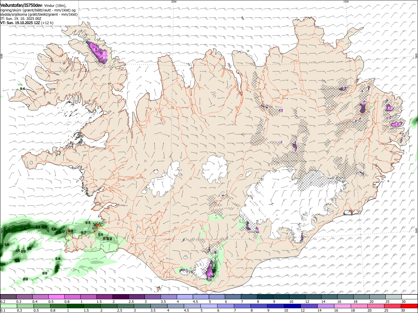
Task: Select the pale grey 25 swatch in upper row
Action: [394, 297]
